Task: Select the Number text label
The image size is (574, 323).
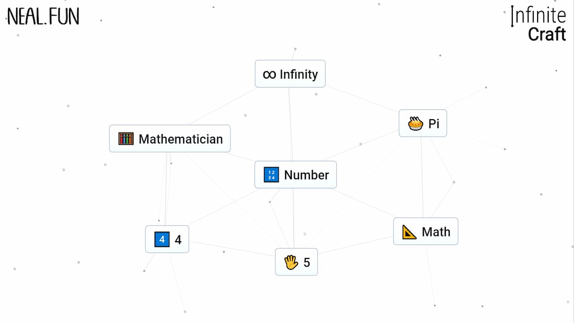Action: 306,175
